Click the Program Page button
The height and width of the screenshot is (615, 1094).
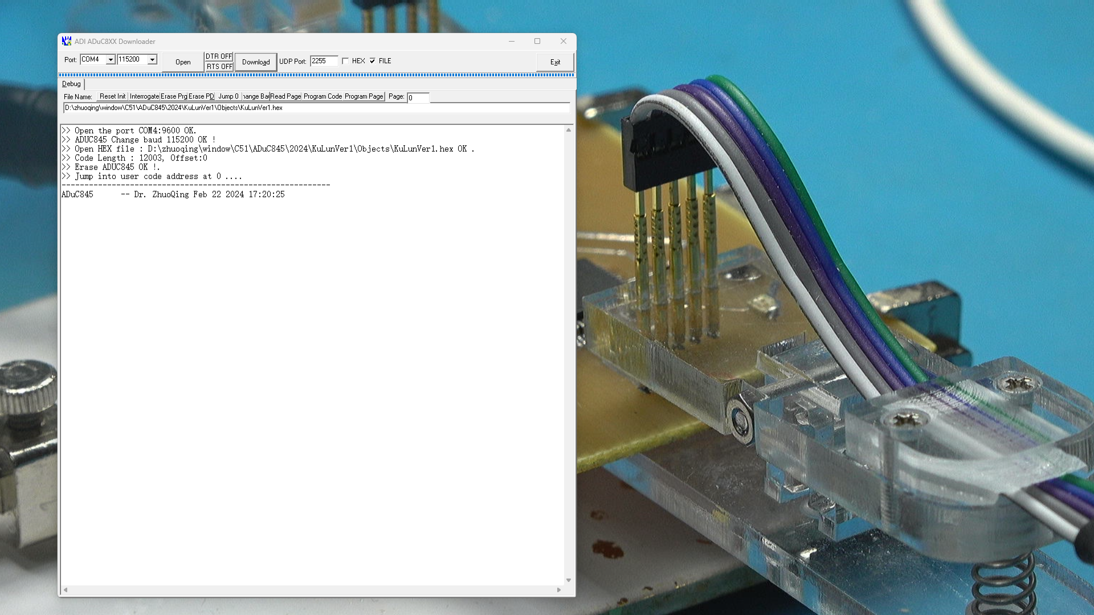tap(363, 96)
